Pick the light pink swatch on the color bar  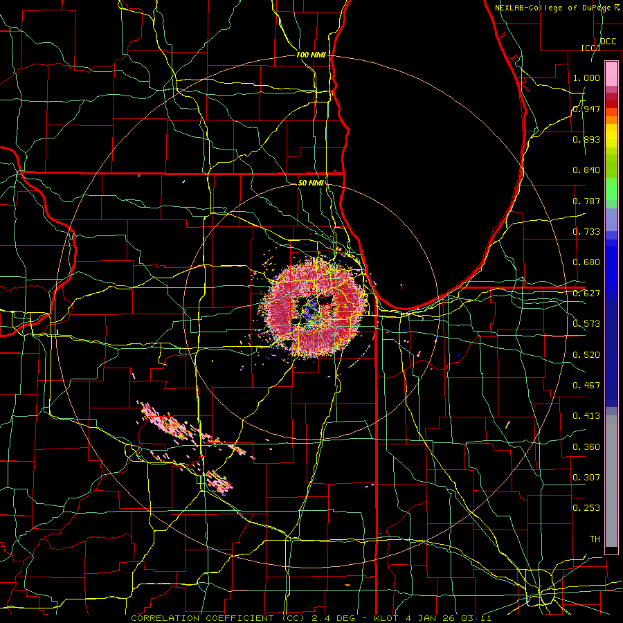611,73
